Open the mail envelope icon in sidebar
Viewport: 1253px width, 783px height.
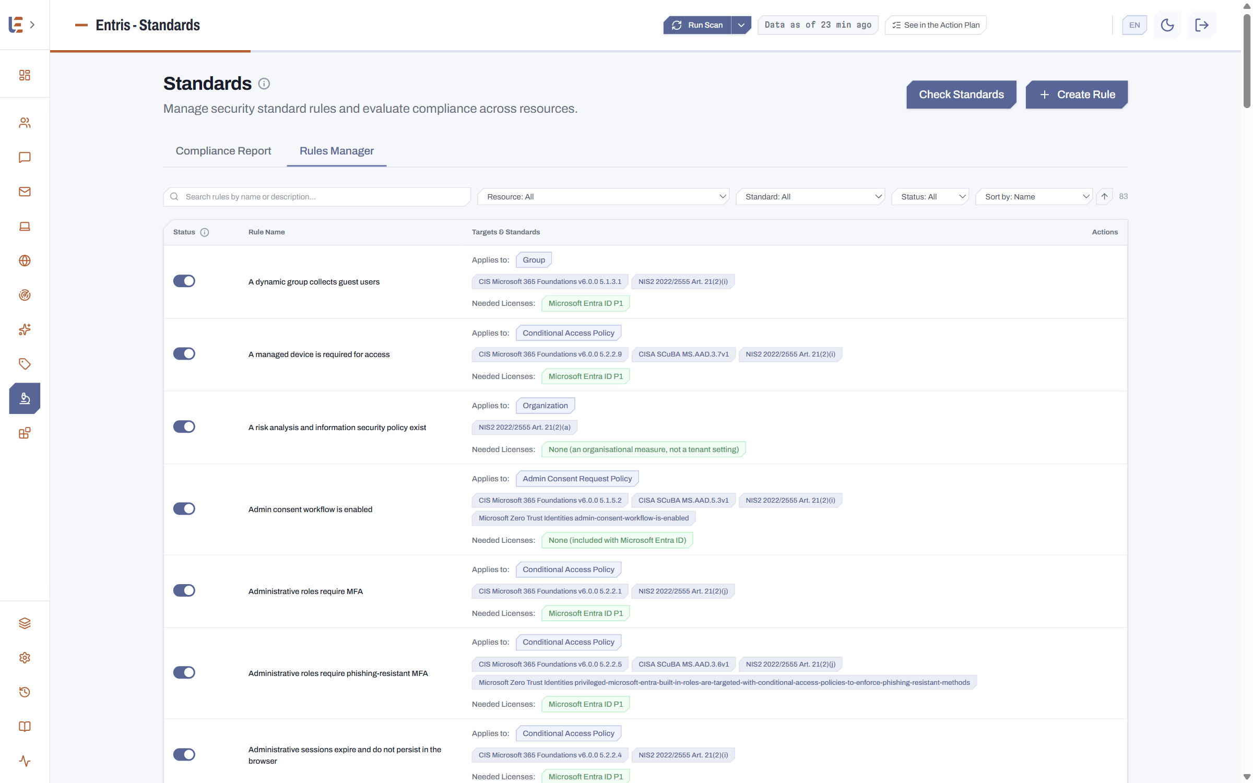click(25, 192)
